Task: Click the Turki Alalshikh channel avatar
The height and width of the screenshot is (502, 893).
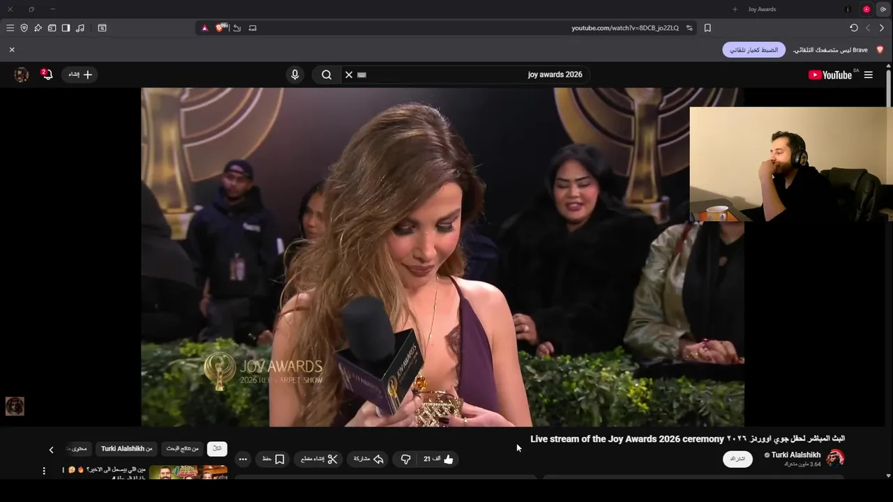Action: [835, 458]
